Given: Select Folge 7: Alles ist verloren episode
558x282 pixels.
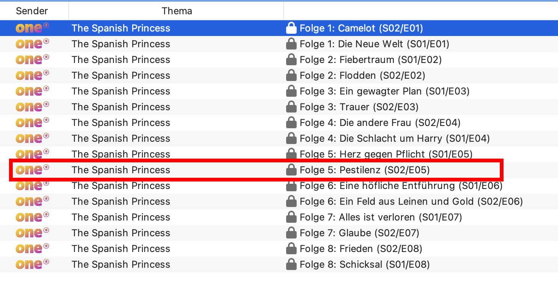Looking at the screenshot, I should 279,217.
